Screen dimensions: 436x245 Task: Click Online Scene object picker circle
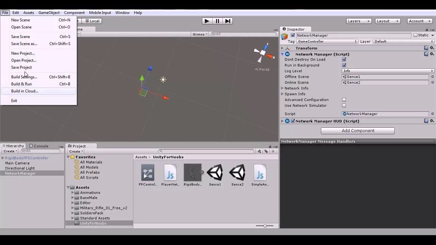[x=433, y=82]
